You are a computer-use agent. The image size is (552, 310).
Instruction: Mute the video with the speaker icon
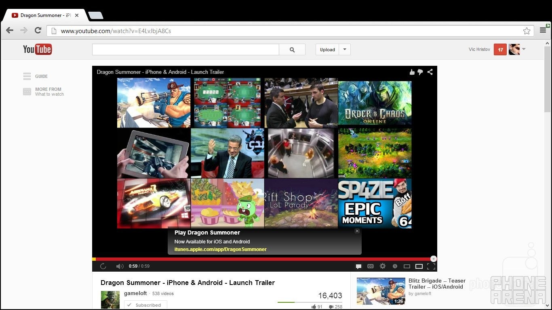pyautogui.click(x=120, y=266)
